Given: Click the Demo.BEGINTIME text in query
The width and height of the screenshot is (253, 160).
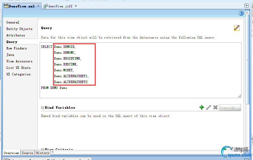Looking at the screenshot, I should 68,59.
